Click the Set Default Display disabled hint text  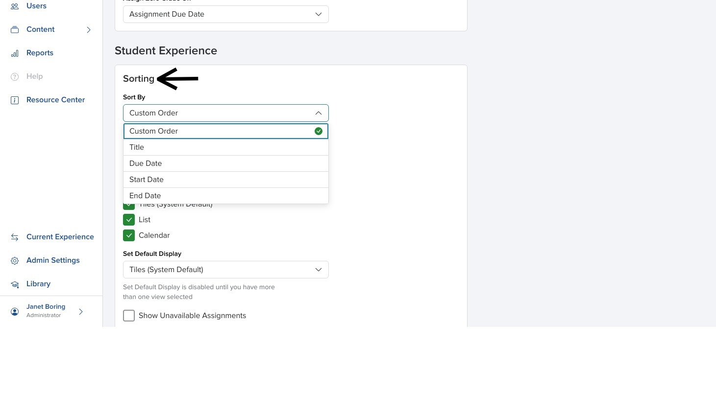pos(198,292)
